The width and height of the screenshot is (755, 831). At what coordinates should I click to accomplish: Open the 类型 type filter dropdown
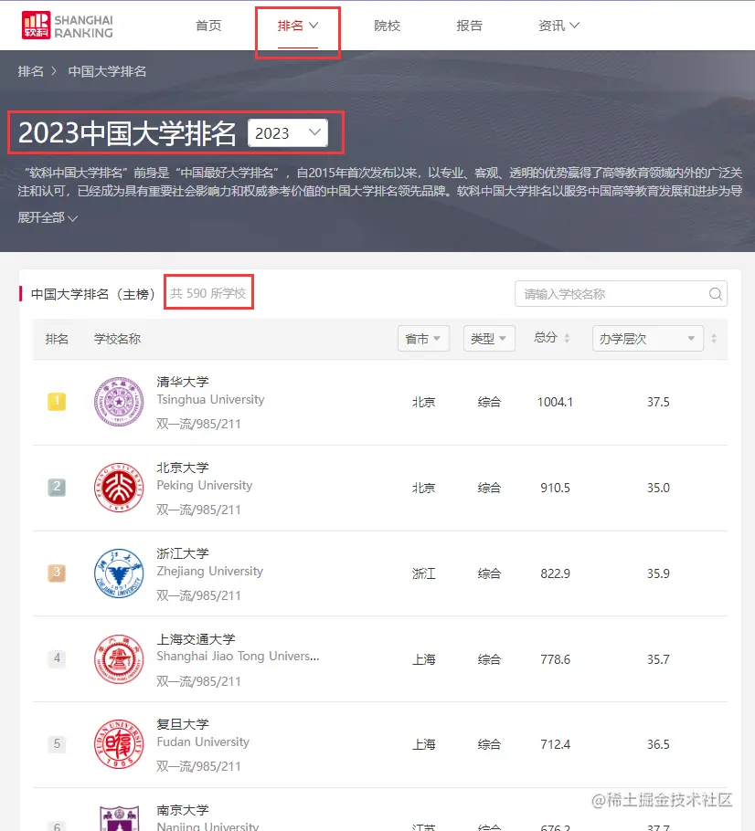(x=489, y=338)
